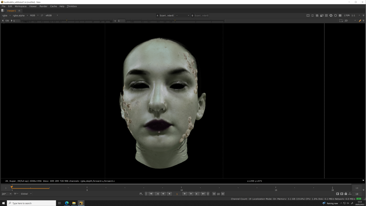Image resolution: width=366 pixels, height=206 pixels.
Task: Increase gain with right arrow near f/8
Action: coord(11,20)
